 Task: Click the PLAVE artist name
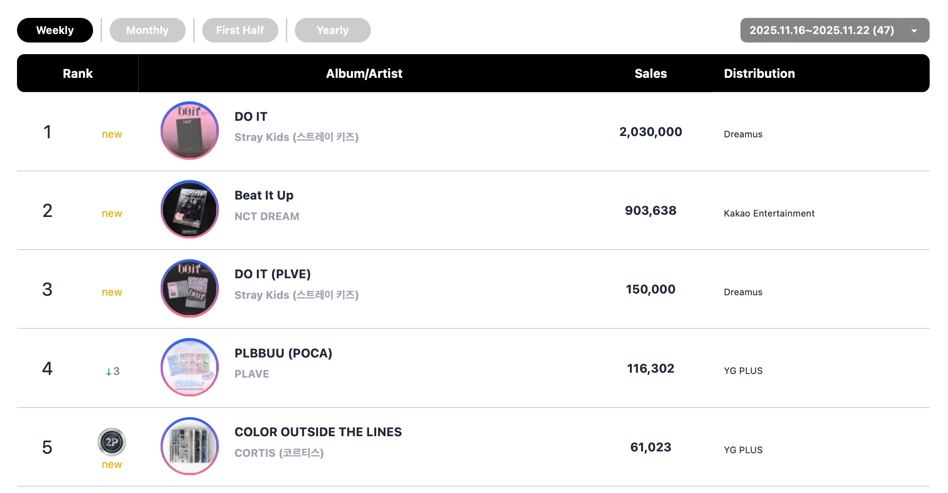tap(252, 374)
